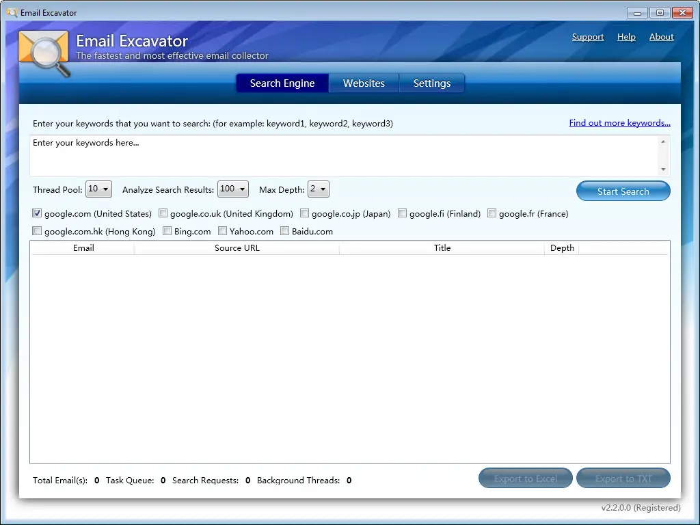Click the v2.2.0.0 (Registered) version text
Viewport: 700px width, 525px height.
tap(641, 508)
